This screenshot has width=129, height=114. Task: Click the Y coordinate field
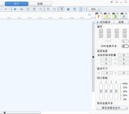[x=106, y=63]
